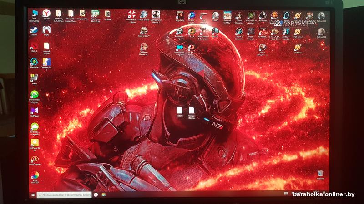Image resolution: width=364 pixels, height=204 pixels.
Task: Launch the Painkiller shortcut
Action: 263,16
